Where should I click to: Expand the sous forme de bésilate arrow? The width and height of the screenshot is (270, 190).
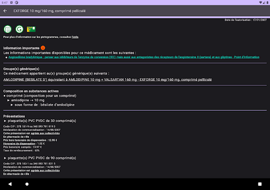pyautogui.click(x=12, y=105)
